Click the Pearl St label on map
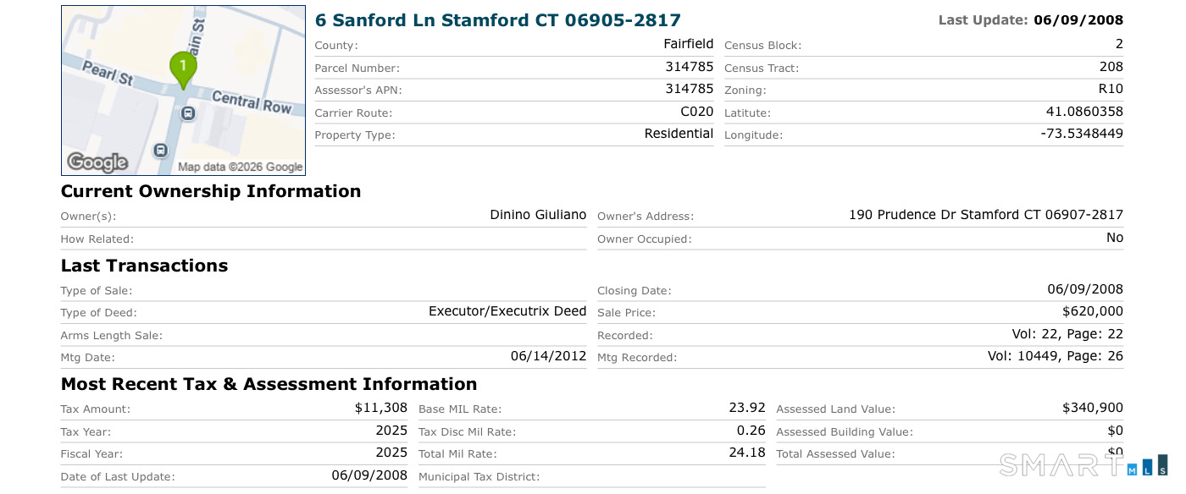Screen dimensions: 1186x494 click(108, 74)
